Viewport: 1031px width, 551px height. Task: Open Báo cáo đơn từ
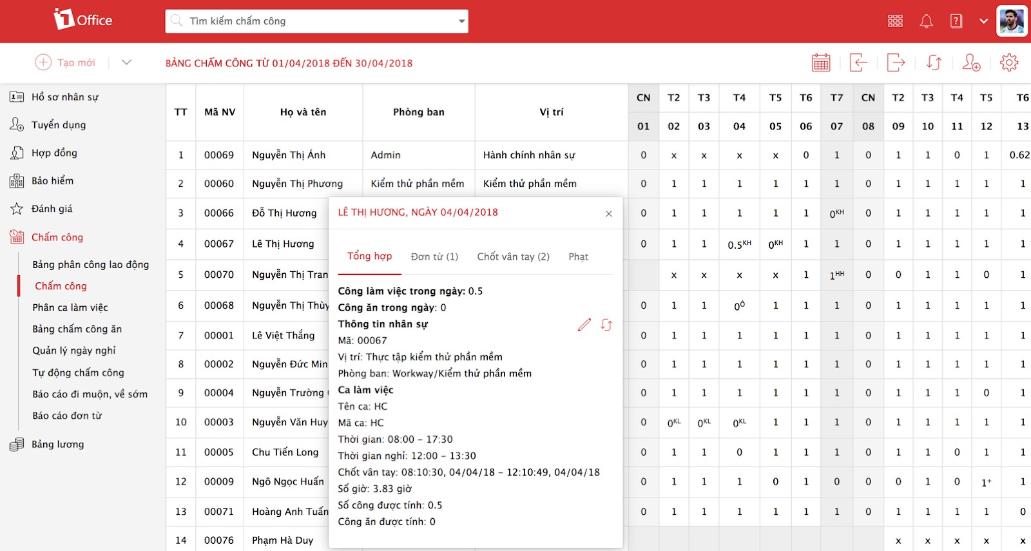coord(67,416)
